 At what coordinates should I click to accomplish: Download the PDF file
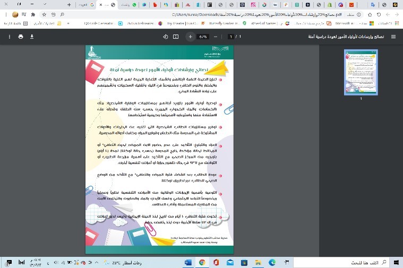click(x=32, y=37)
